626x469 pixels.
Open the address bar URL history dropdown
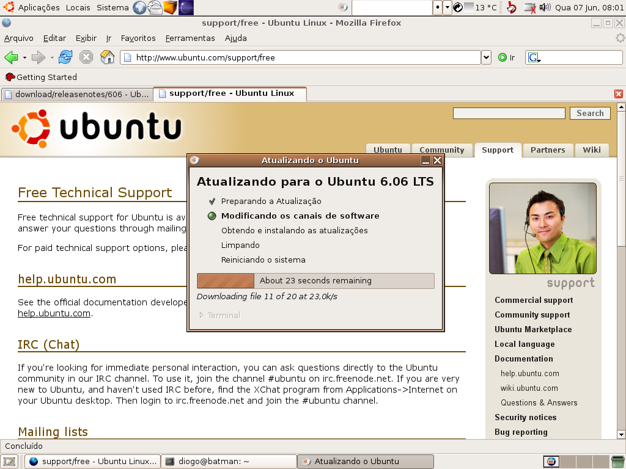click(486, 57)
